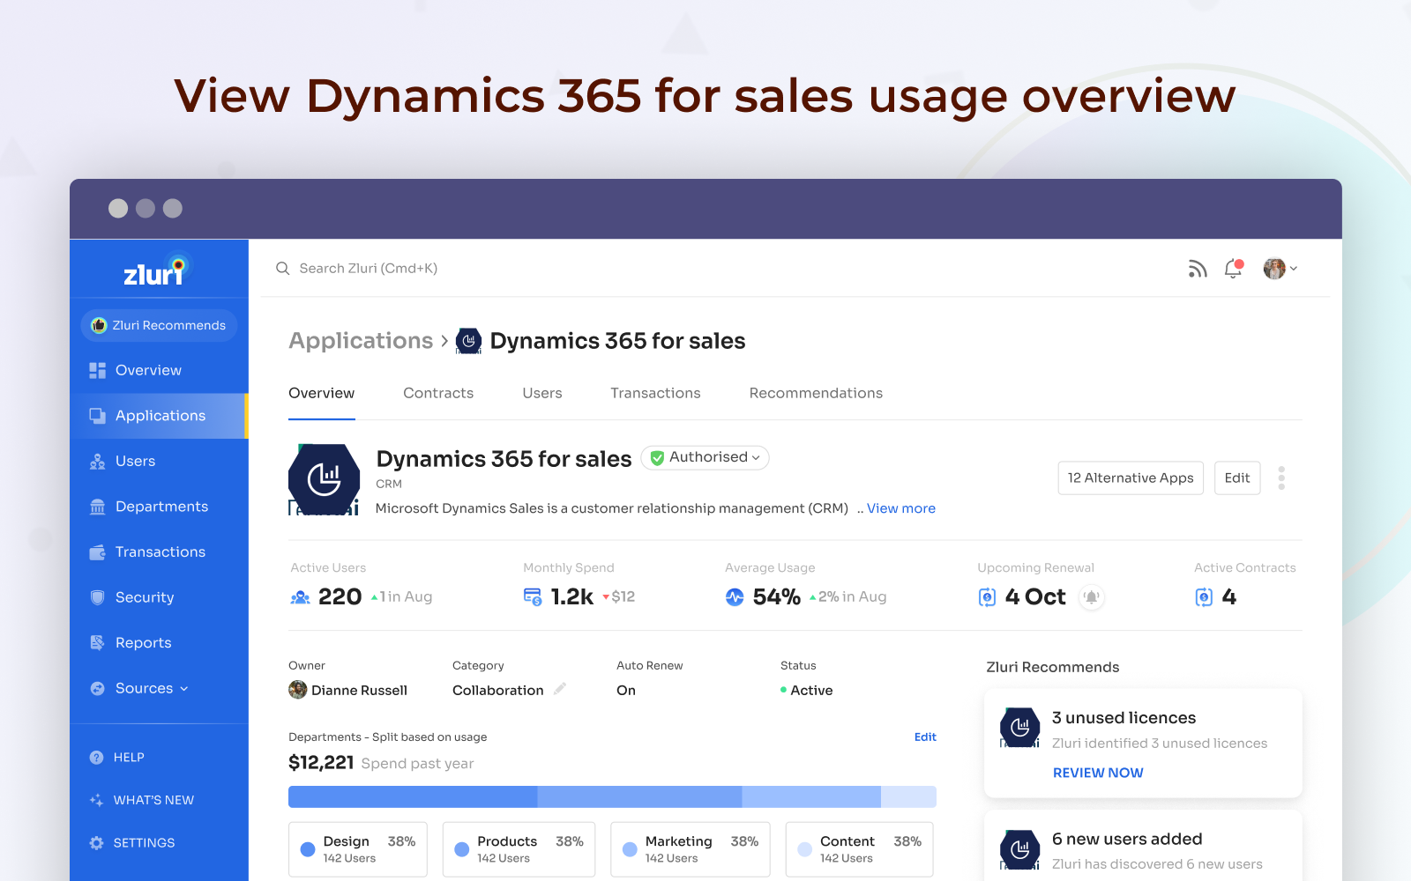Click REVIEW NOW for unused licences
This screenshot has width=1411, height=881.
pos(1098,773)
